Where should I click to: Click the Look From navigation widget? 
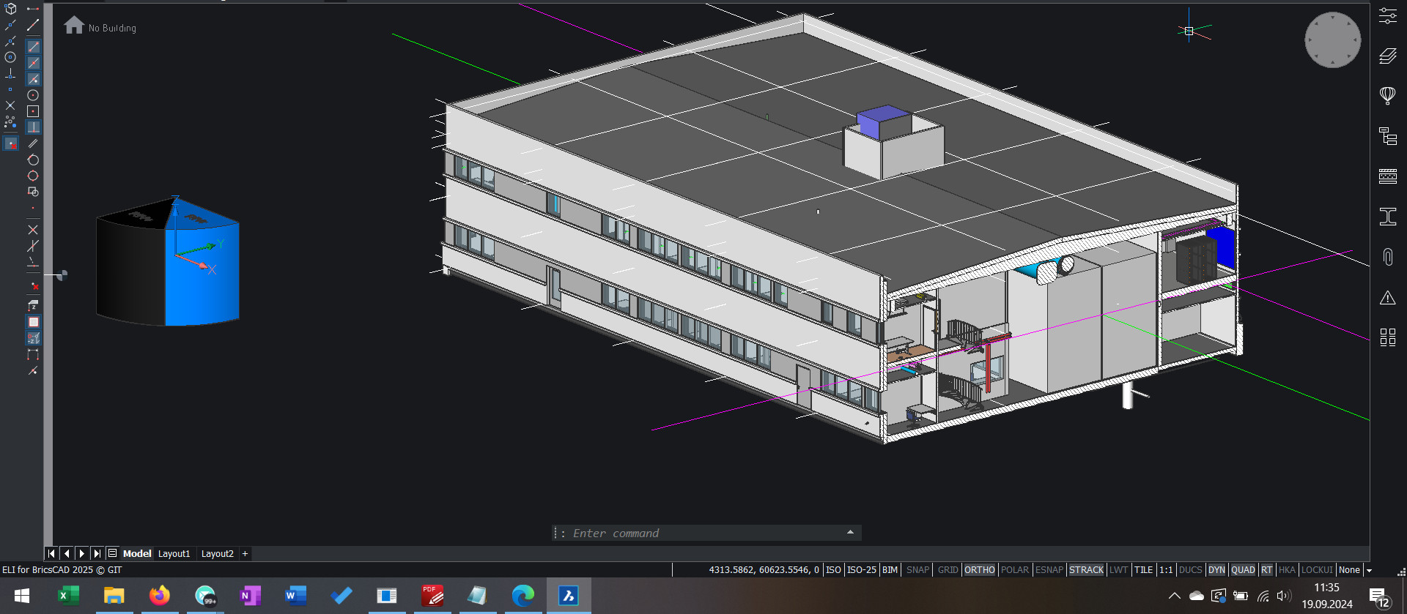point(1332,40)
